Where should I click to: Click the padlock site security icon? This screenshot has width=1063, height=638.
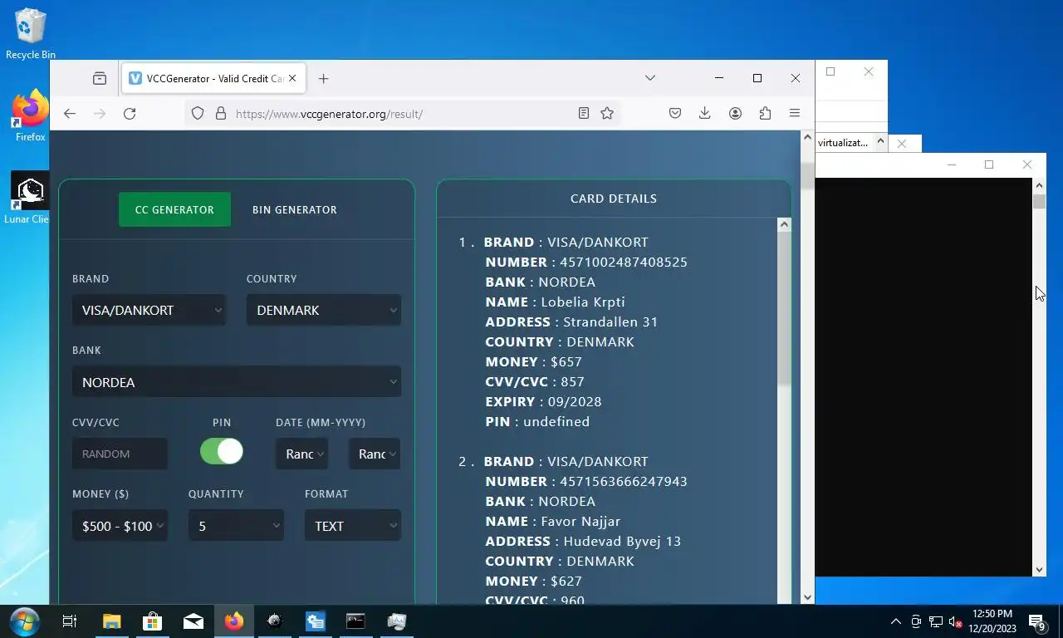[221, 114]
